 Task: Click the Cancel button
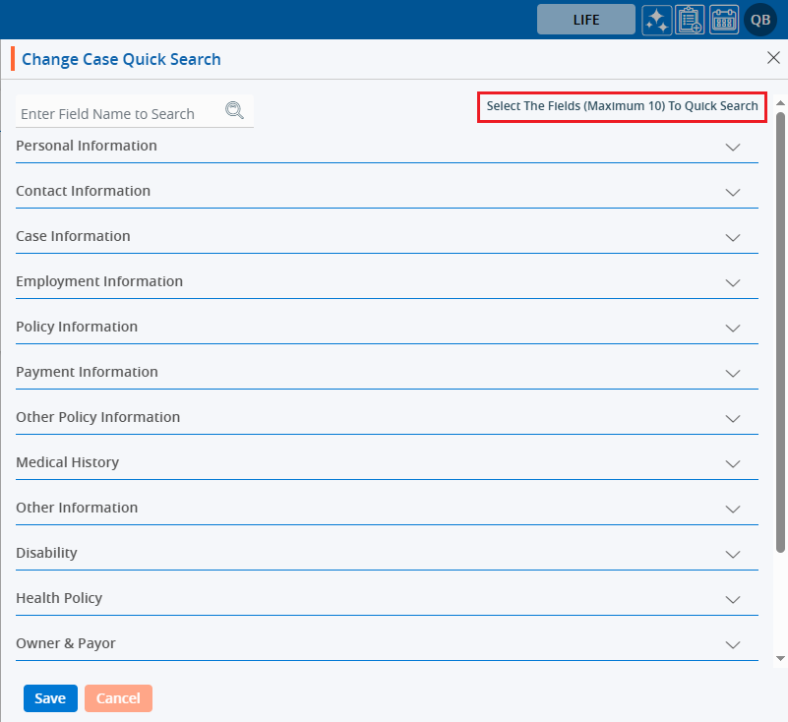point(118,698)
